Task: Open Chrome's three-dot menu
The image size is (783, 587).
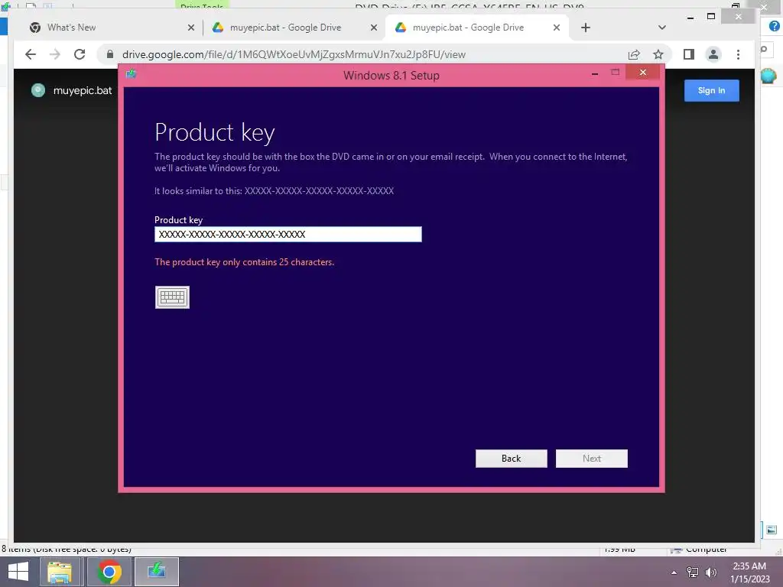Action: point(738,54)
